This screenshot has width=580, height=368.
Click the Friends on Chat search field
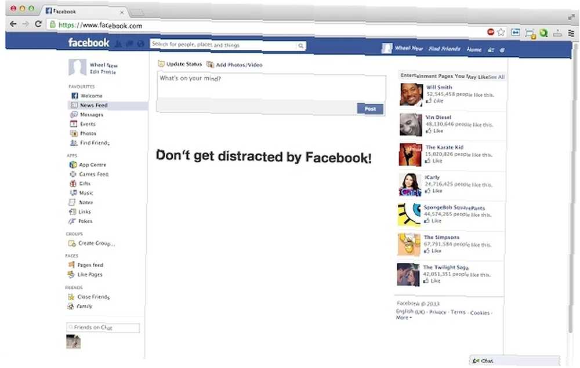click(103, 328)
